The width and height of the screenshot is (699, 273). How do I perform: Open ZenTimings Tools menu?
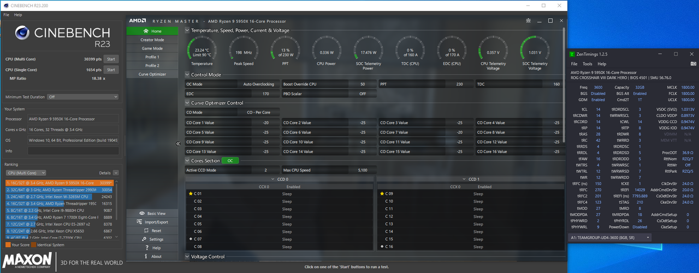point(587,64)
